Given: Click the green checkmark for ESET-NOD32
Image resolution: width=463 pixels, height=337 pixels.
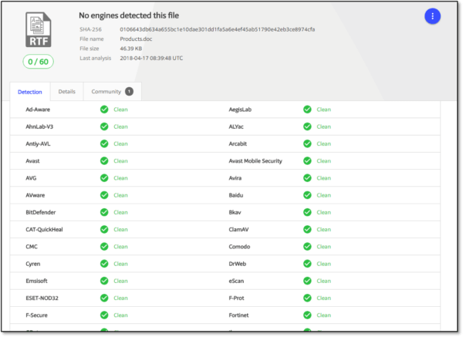Looking at the screenshot, I should pos(104,298).
